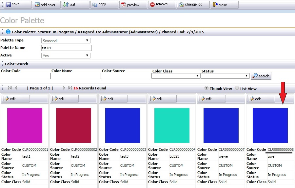
Task: Click the copy toolbar button
Action: [x=104, y=5]
